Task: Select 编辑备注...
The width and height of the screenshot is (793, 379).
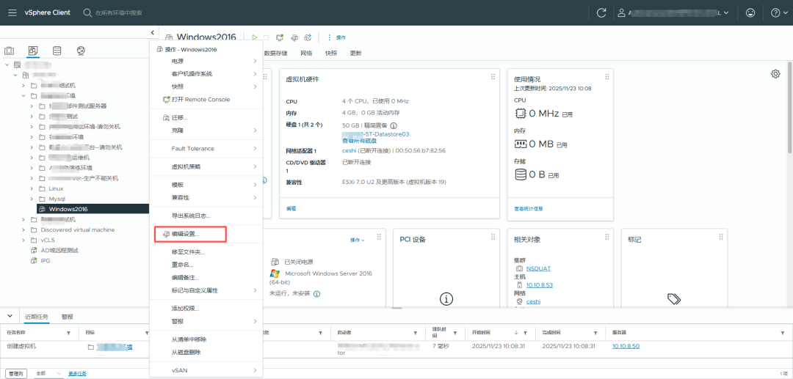Action: pos(206,278)
